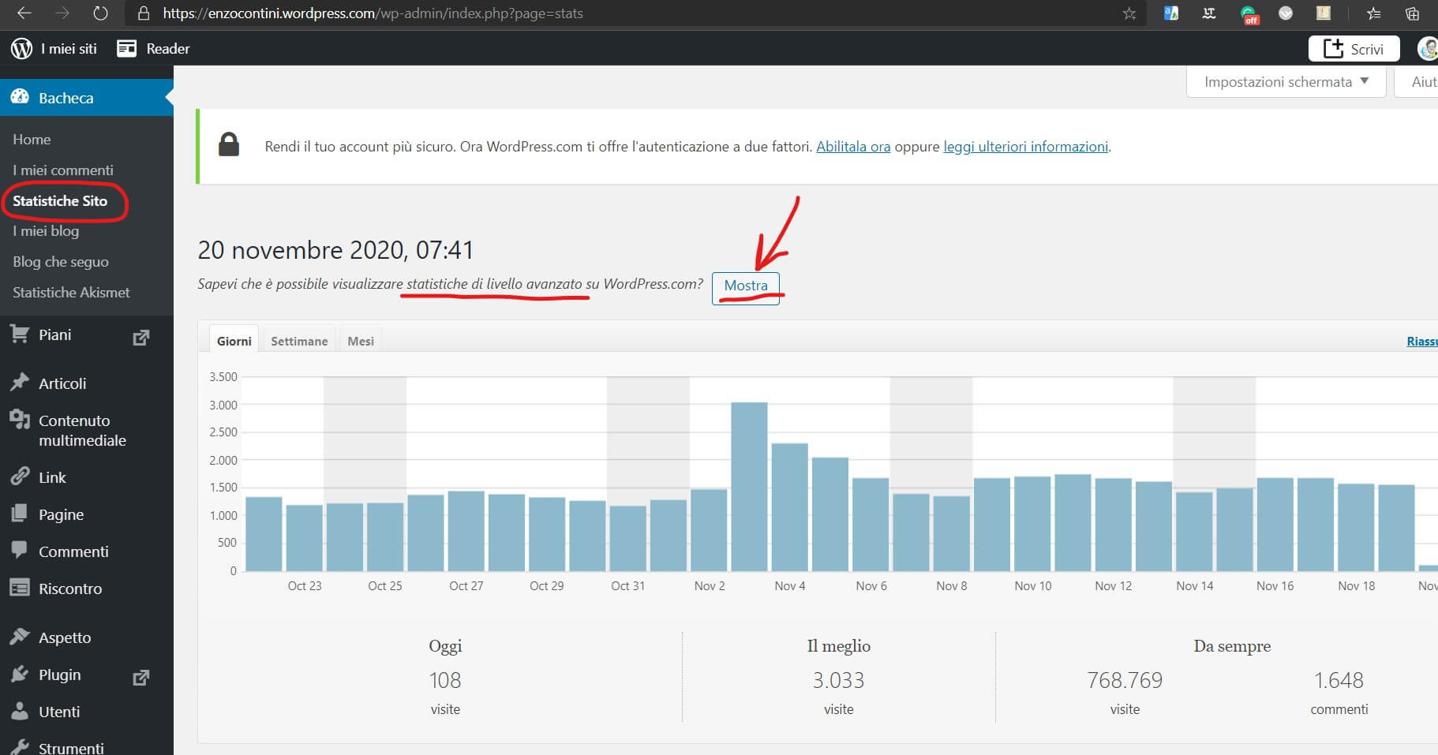
Task: Click the Contenuto multimediale media icon
Action: (20, 420)
